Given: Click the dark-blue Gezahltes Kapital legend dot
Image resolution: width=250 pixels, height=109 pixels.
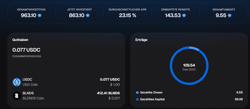Looking at the screenshot, I should click(x=137, y=100).
